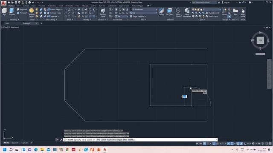Viewport: 273px width, 153px height.
Task: Toggle object snap tracking in status bar
Action: tap(229, 144)
